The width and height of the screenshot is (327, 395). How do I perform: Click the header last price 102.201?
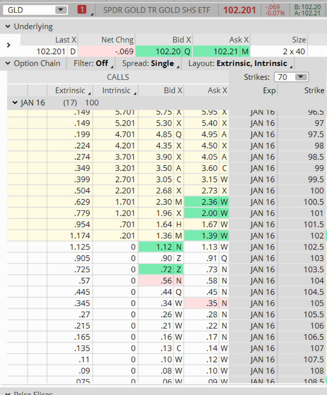[x=239, y=10]
